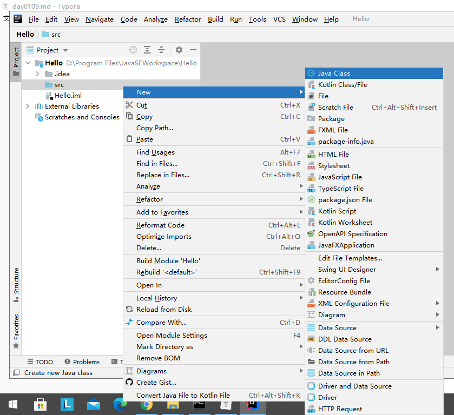Screen dimensions: 454x415
Task: Open Windows Start button on taskbar
Action: [13, 404]
